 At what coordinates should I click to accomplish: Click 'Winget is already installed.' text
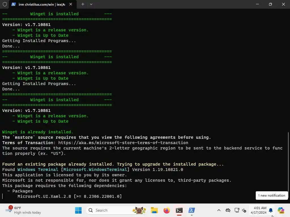point(38,132)
